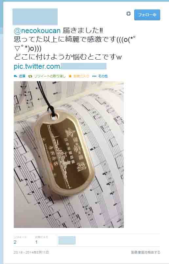Open the 23:18 2014年5月11日 timestamp link
This screenshot has height=264, width=169.
(x=31, y=252)
